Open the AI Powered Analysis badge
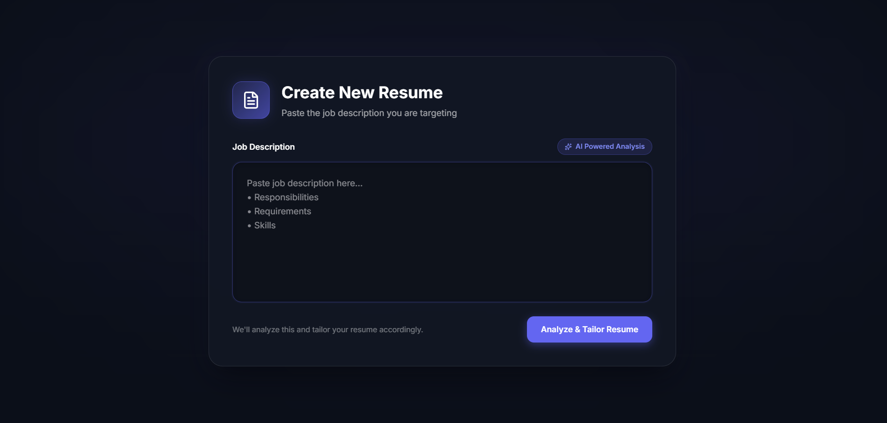This screenshot has height=423, width=887. point(604,146)
